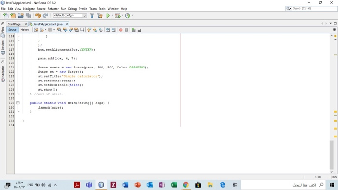Toggle Bookmark icon in editor toolbar
Image resolution: width=338 pixels, height=190 pixels.
tap(100, 30)
